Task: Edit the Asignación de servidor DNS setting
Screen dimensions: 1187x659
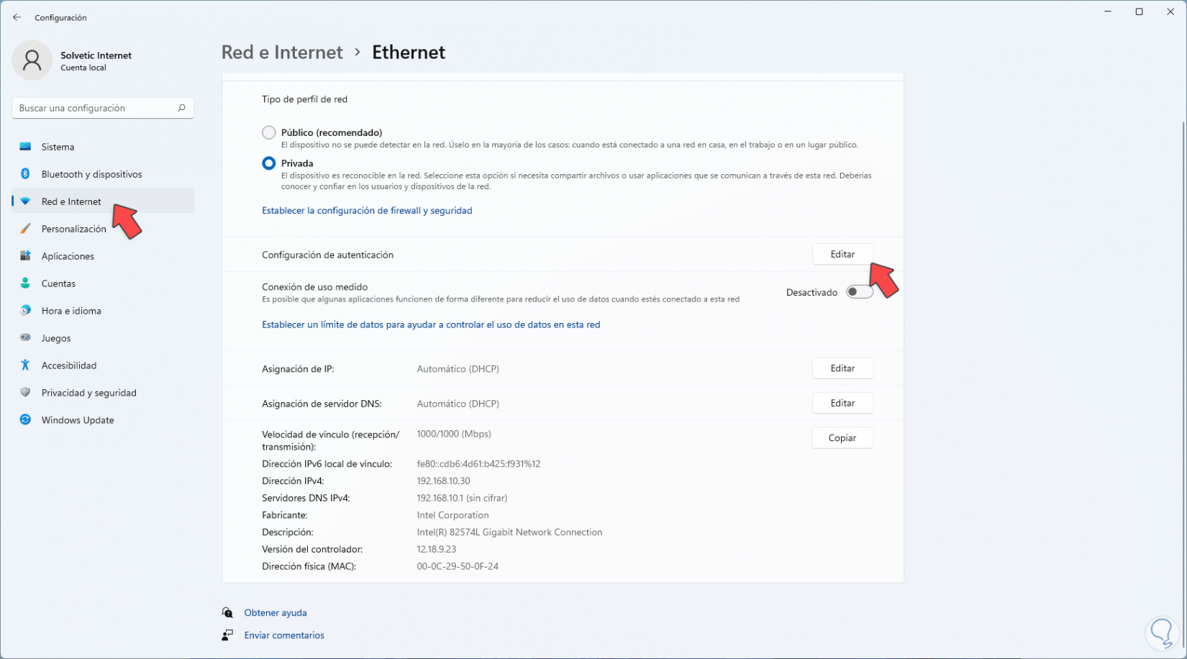Action: point(842,404)
